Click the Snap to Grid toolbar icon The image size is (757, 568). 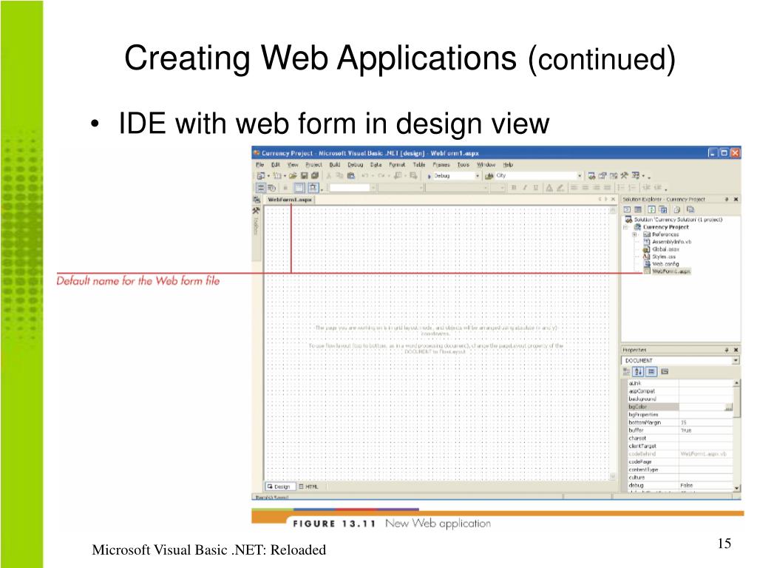pyautogui.click(x=313, y=188)
